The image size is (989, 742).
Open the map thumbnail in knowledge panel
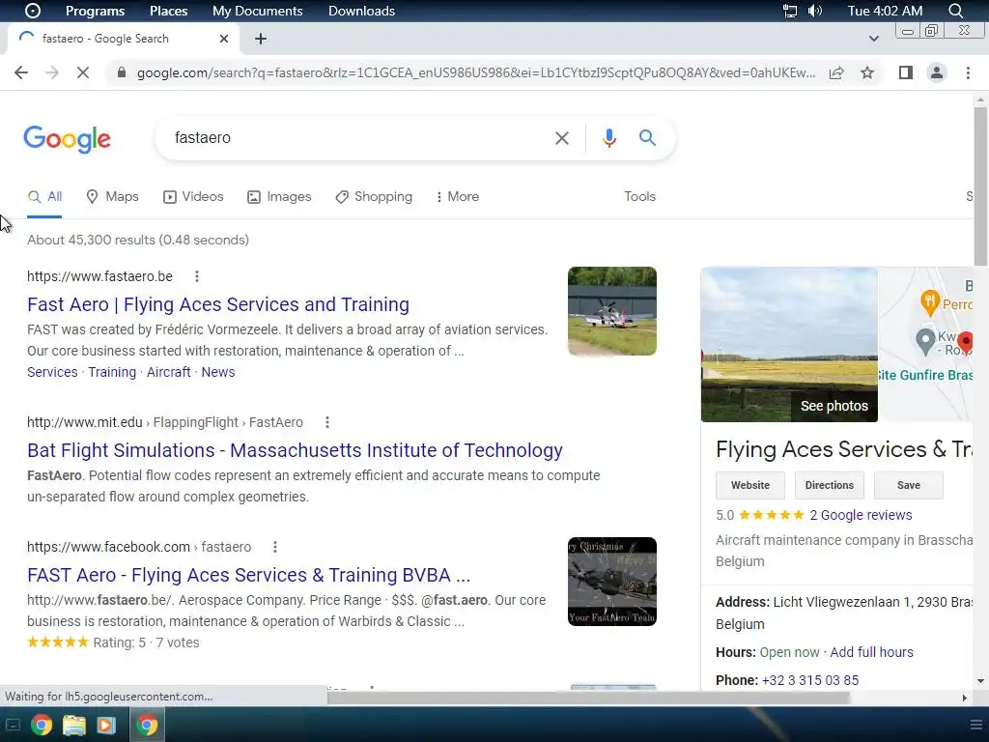[x=925, y=344]
